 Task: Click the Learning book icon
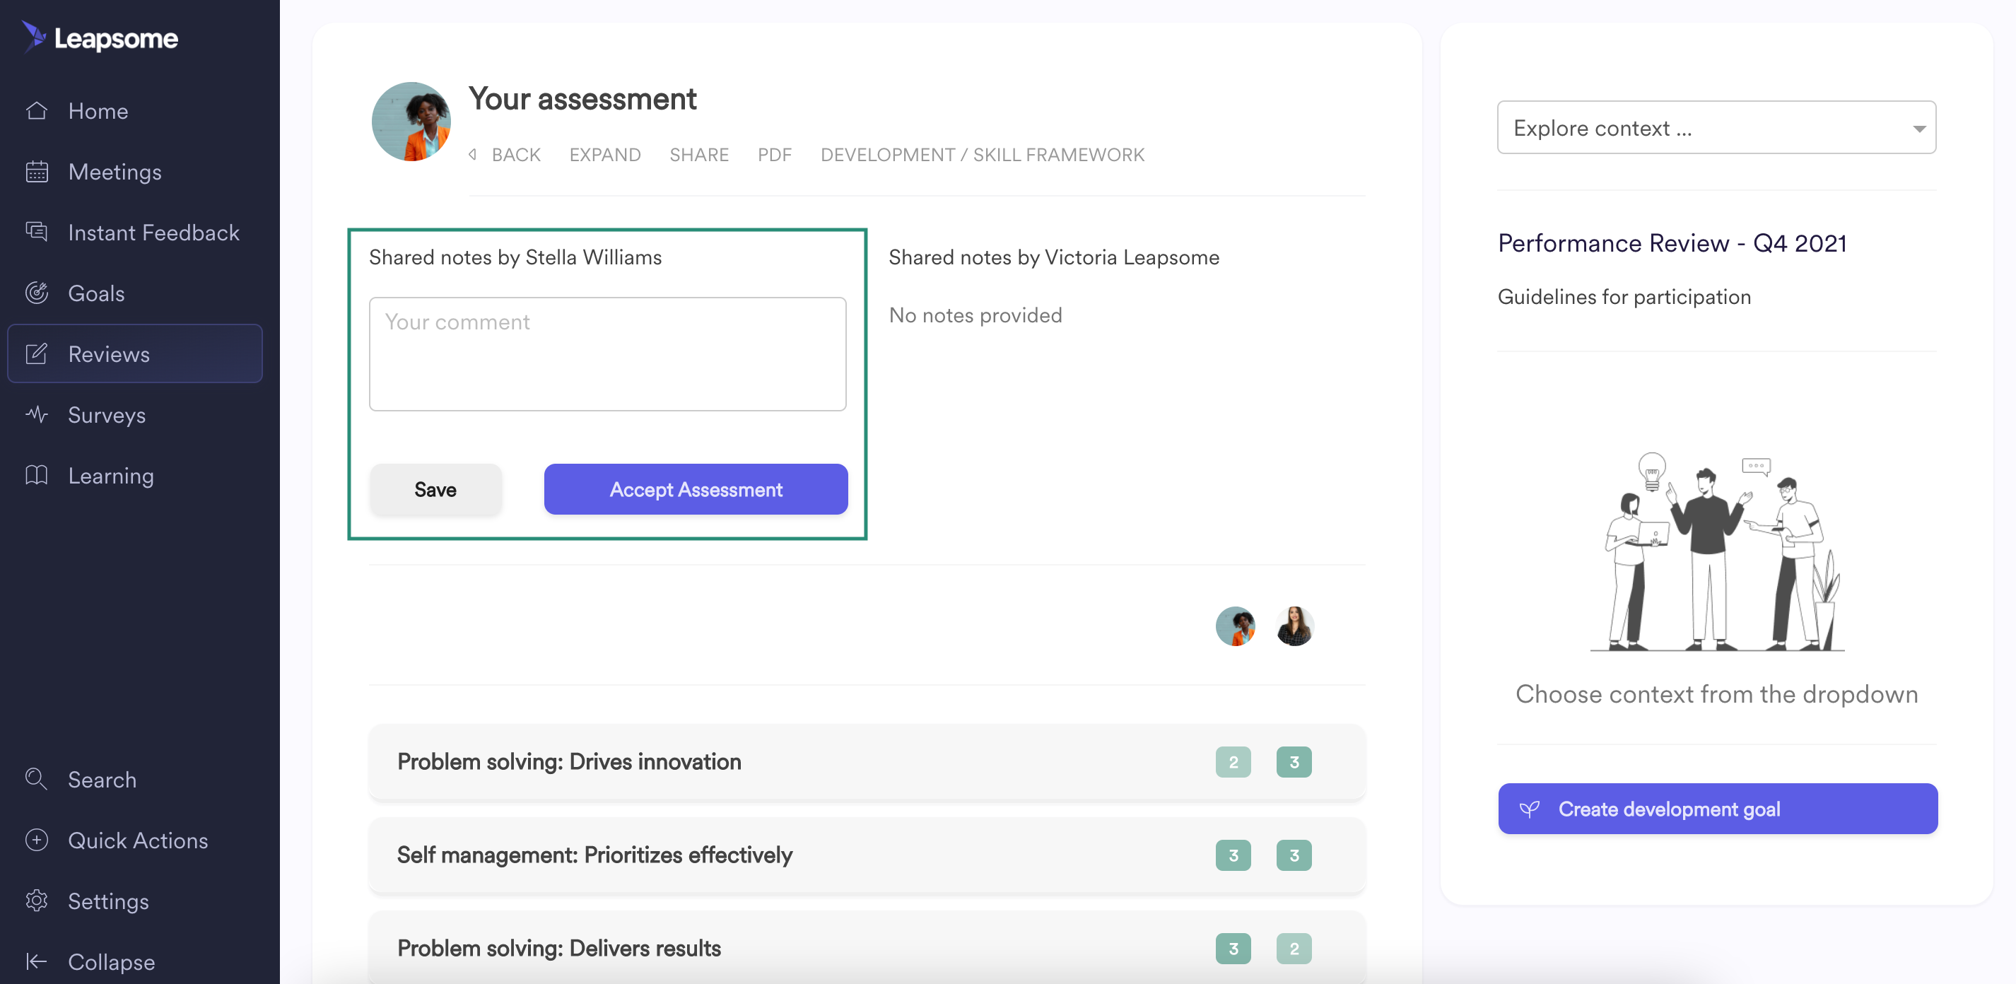37,475
